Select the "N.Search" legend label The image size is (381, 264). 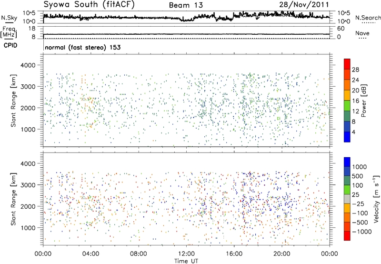point(368,18)
